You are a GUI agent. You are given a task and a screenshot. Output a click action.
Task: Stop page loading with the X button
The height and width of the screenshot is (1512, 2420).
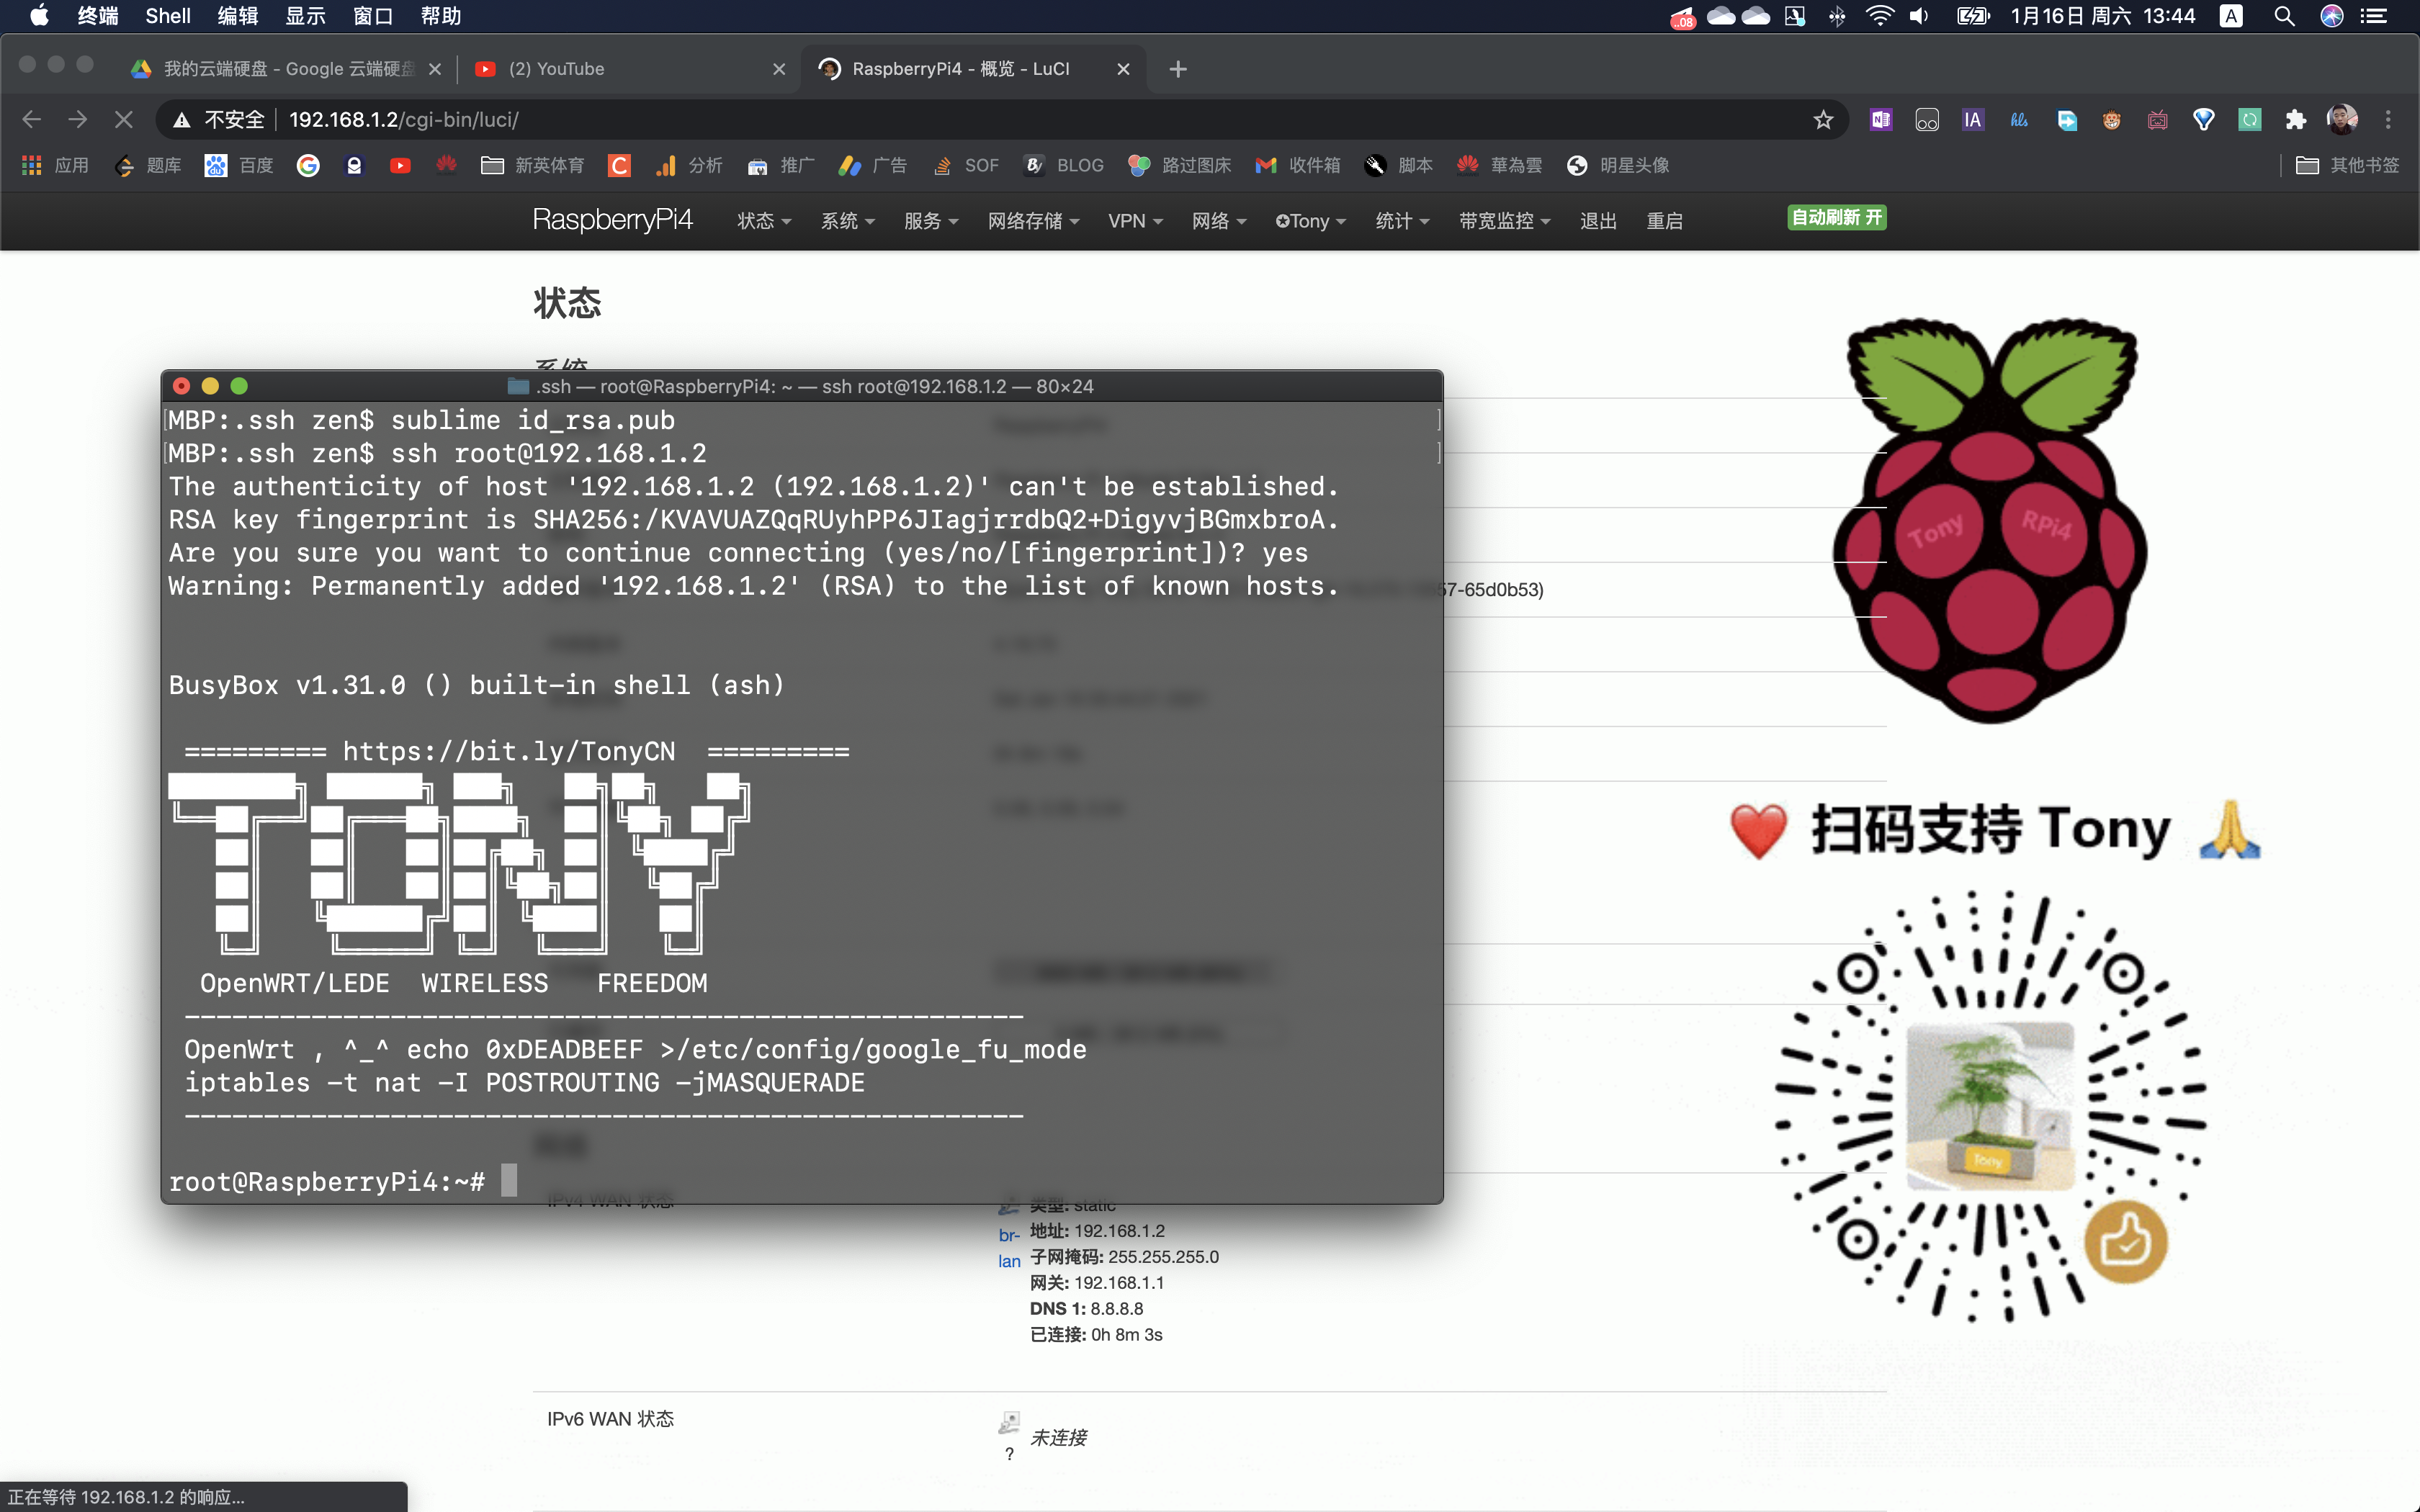[x=123, y=120]
